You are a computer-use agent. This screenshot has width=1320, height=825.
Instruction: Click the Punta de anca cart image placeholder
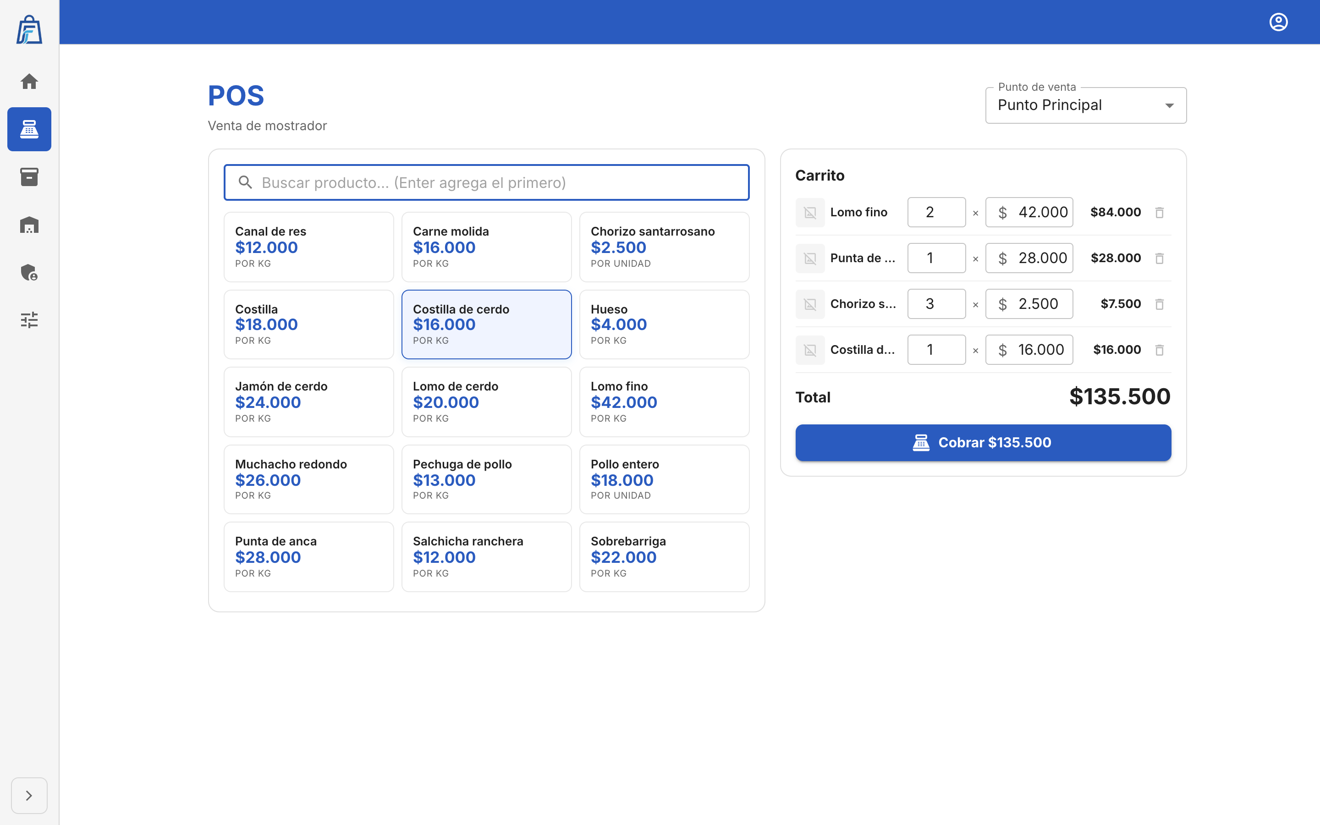(x=810, y=258)
